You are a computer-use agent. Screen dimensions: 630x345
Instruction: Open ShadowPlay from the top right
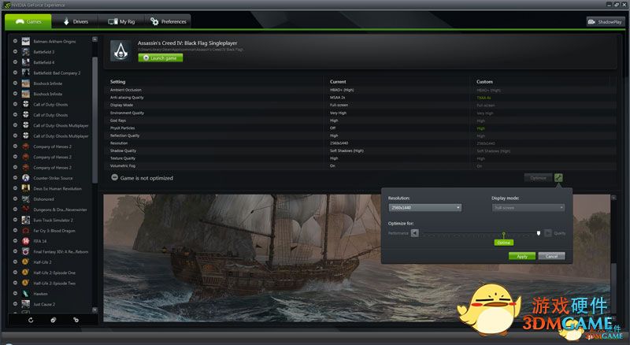click(x=606, y=22)
